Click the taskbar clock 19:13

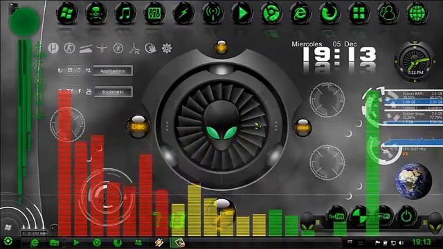422,241
